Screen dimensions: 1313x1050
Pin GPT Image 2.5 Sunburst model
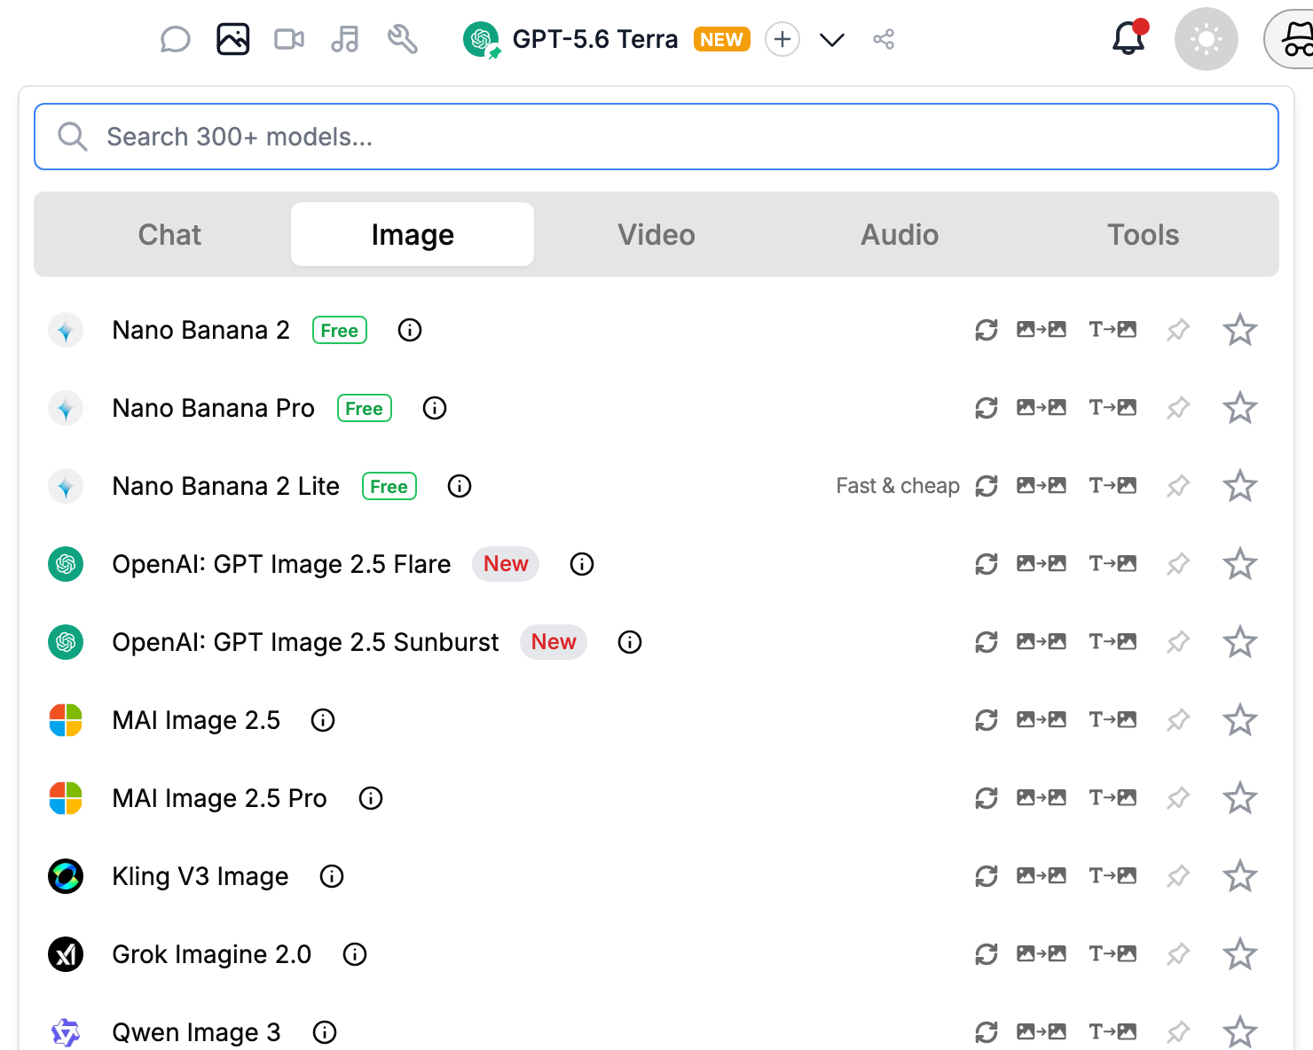(x=1178, y=642)
